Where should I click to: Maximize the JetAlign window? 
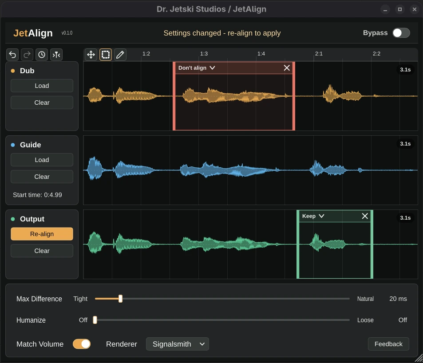[x=400, y=9]
